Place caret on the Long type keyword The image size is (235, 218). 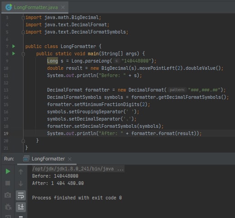coord(53,61)
